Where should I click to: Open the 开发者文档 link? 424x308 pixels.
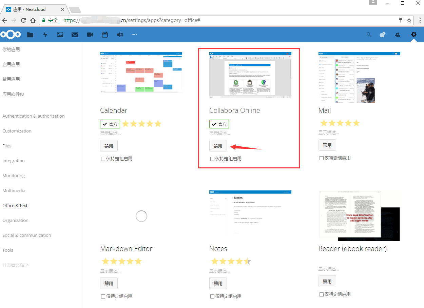[x=14, y=265]
